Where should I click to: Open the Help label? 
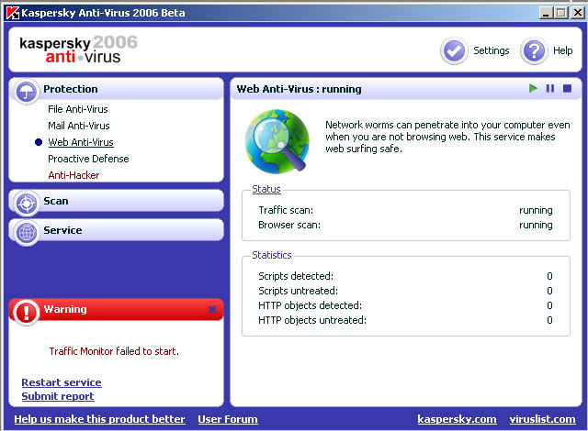point(563,50)
